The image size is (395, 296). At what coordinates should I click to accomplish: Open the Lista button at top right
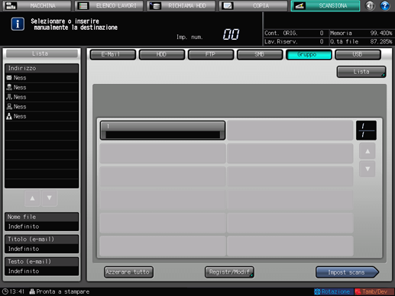click(361, 72)
